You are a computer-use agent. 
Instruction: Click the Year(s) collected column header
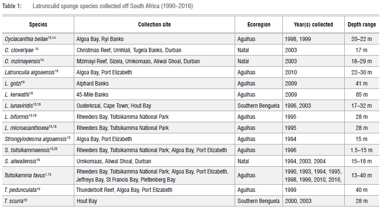click(313, 25)
